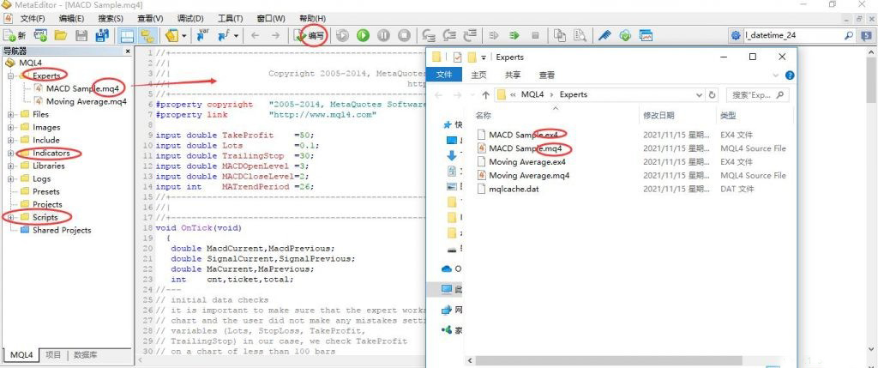
Task: Click the navigate back arrow
Action: (255, 35)
